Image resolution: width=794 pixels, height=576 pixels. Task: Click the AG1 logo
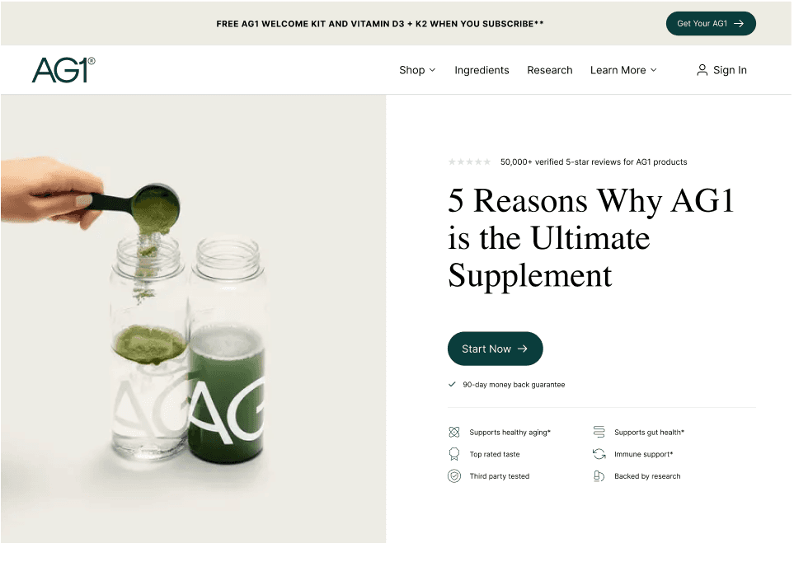(63, 70)
